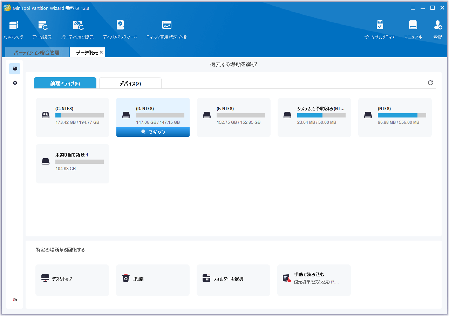Image resolution: width=449 pixels, height=316 pixels.
Task: Click フォルダーを選択 to pick a folder
Action: click(x=233, y=279)
